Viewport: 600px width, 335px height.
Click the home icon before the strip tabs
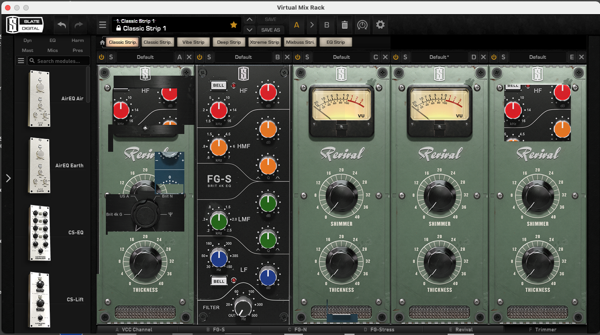pyautogui.click(x=102, y=42)
